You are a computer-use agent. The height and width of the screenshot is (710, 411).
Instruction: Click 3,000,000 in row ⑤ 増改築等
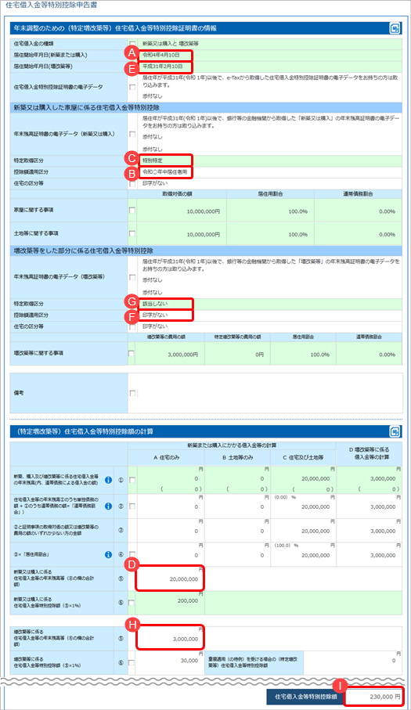185,639
